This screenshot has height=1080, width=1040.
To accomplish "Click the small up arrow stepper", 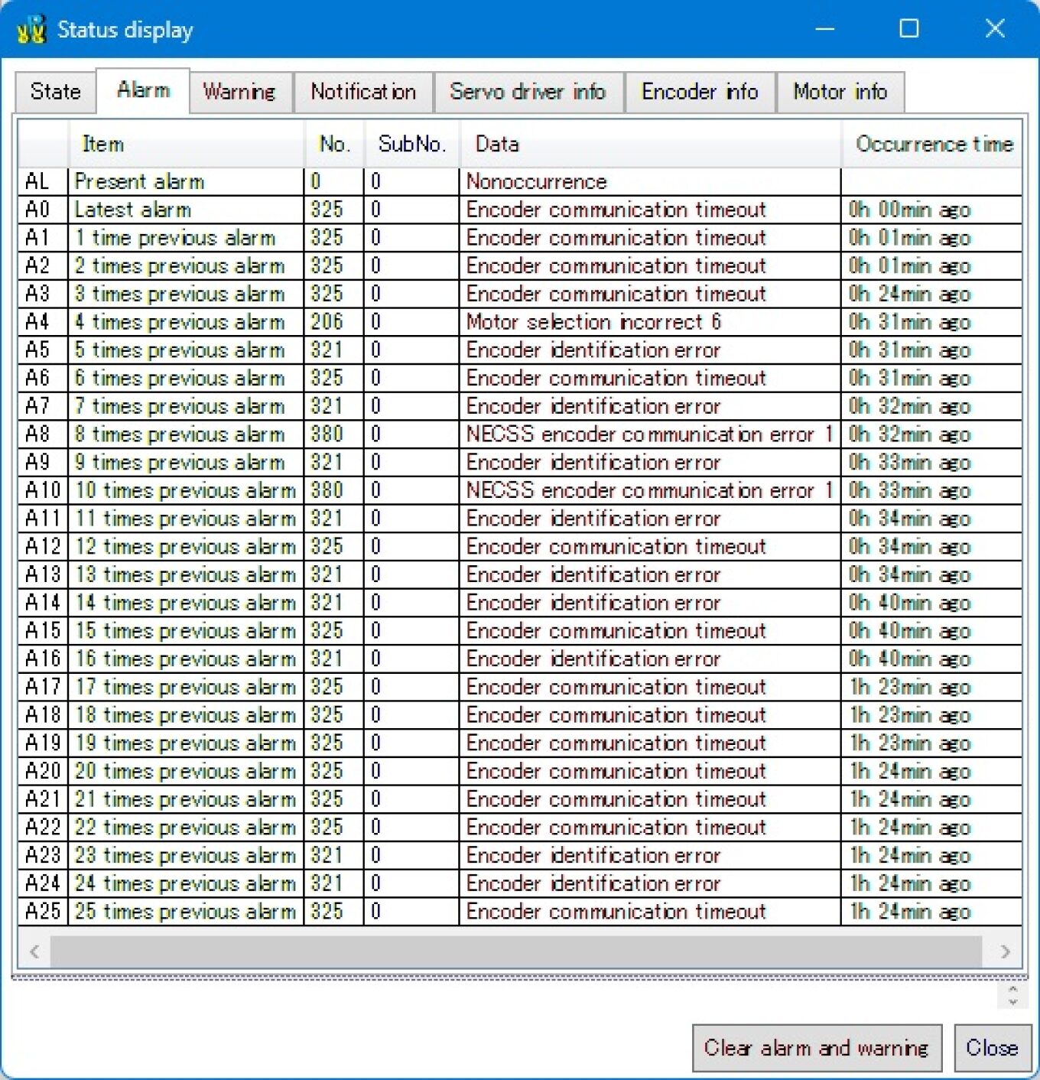I will pos(1012,990).
